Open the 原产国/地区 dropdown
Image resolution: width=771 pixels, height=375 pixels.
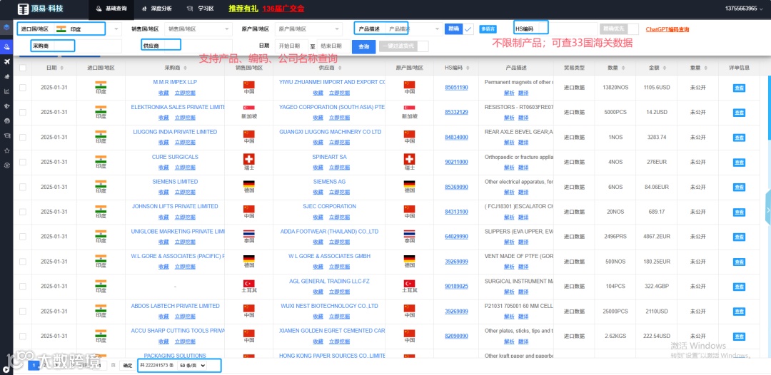[308, 29]
